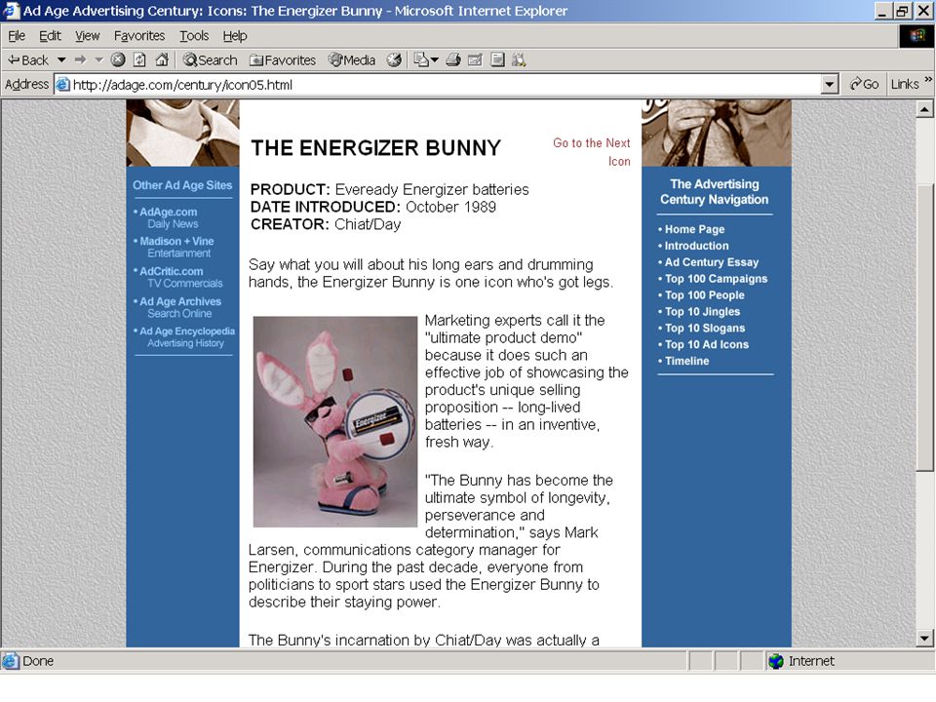Click the right header sepia photo
The image size is (936, 702).
[717, 134]
